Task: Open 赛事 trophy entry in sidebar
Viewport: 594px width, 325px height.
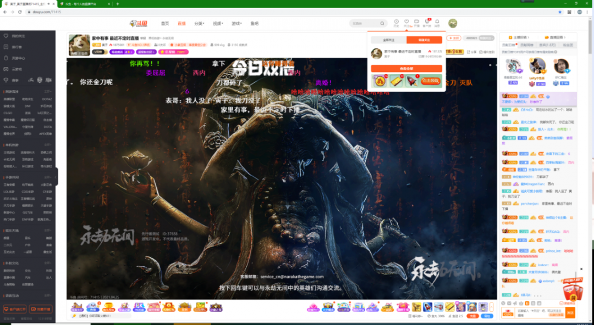Action: pos(12,80)
